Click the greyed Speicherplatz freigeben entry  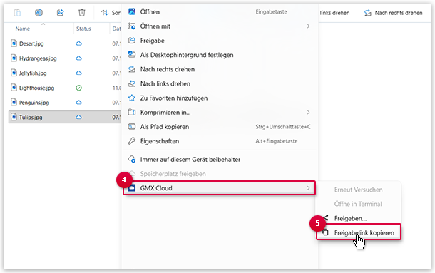click(x=219, y=174)
